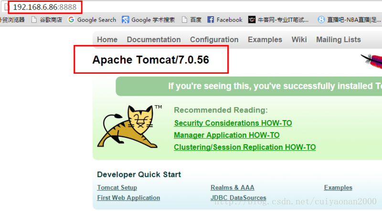This screenshot has height=211, width=382.
Task: Open the Wiki menu item
Action: click(299, 40)
